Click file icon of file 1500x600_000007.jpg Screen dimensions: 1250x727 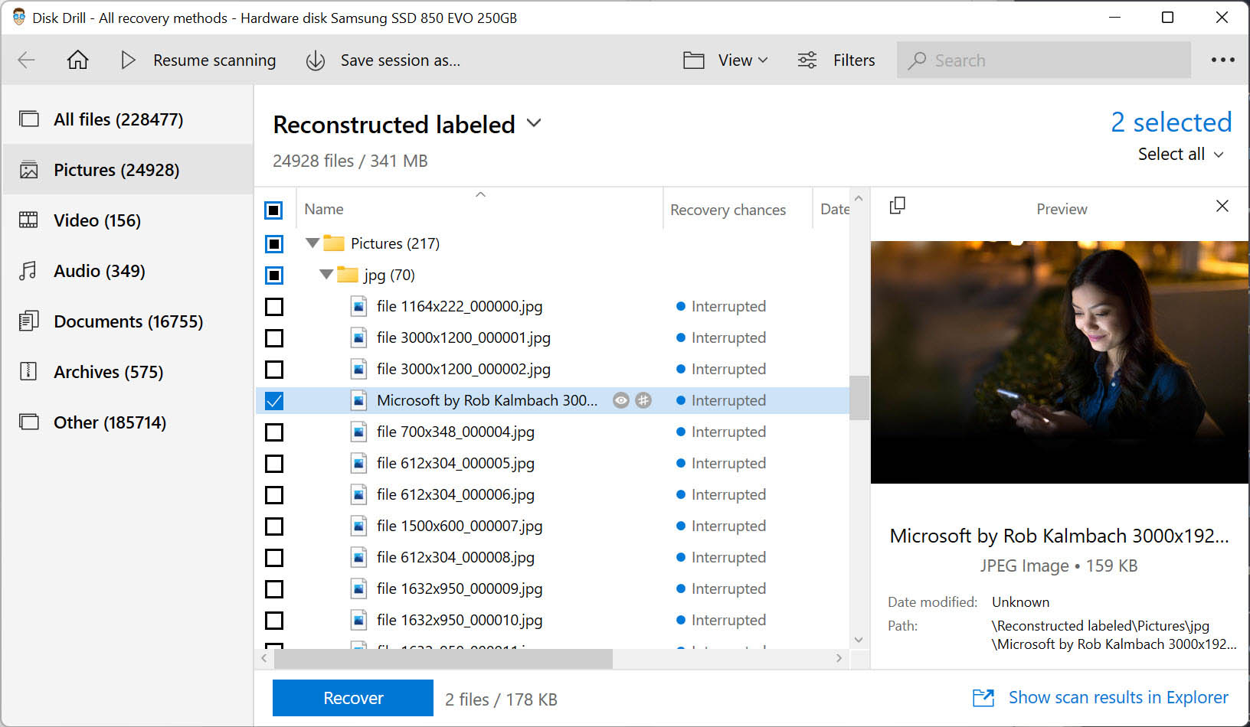358,526
